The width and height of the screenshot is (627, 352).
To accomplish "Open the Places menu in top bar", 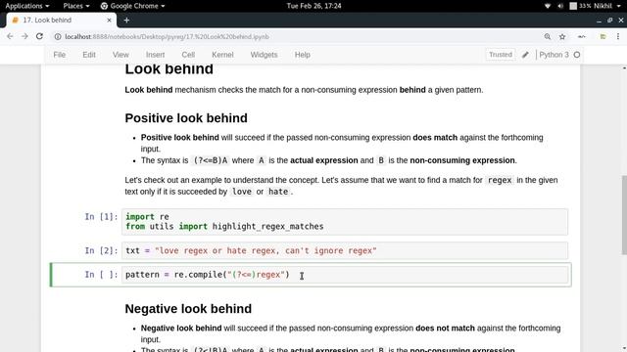I will click(x=76, y=6).
